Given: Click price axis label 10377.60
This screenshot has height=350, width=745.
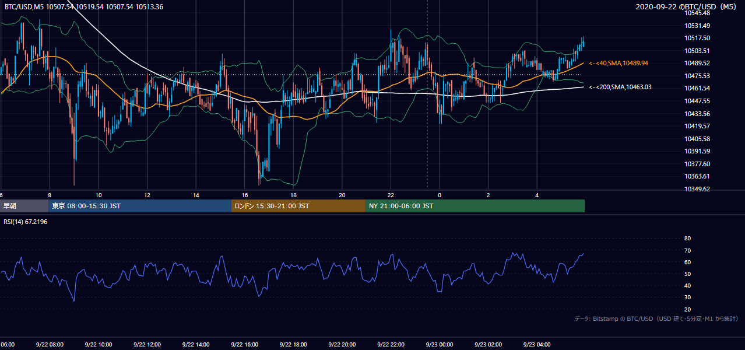Looking at the screenshot, I should [x=697, y=164].
